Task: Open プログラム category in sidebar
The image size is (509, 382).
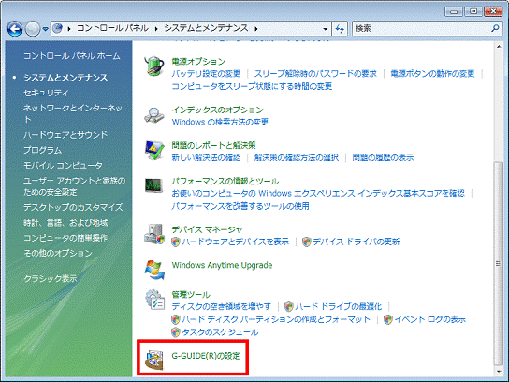Action: point(42,150)
